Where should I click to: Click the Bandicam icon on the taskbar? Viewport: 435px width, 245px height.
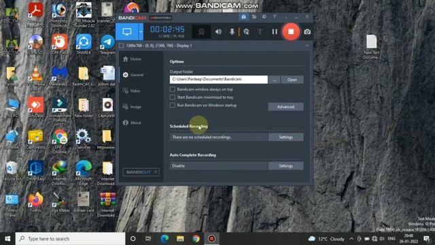(x=211, y=239)
